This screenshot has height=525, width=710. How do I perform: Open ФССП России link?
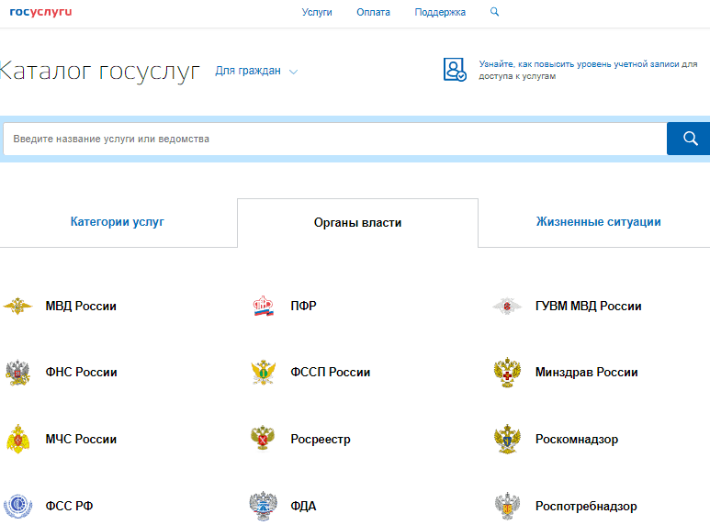point(331,373)
